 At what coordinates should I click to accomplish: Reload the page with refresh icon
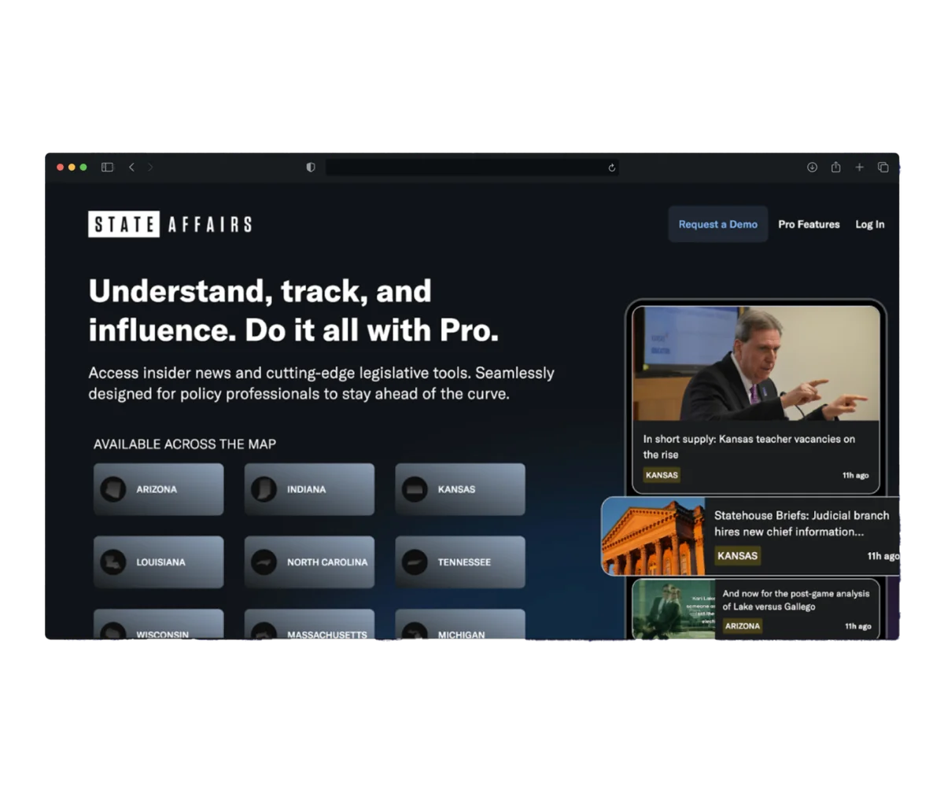coord(611,168)
